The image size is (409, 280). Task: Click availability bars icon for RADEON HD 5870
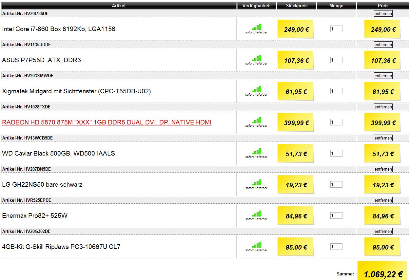coord(257,120)
